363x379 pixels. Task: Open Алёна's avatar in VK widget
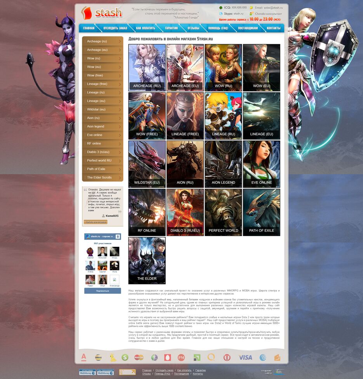point(90,265)
